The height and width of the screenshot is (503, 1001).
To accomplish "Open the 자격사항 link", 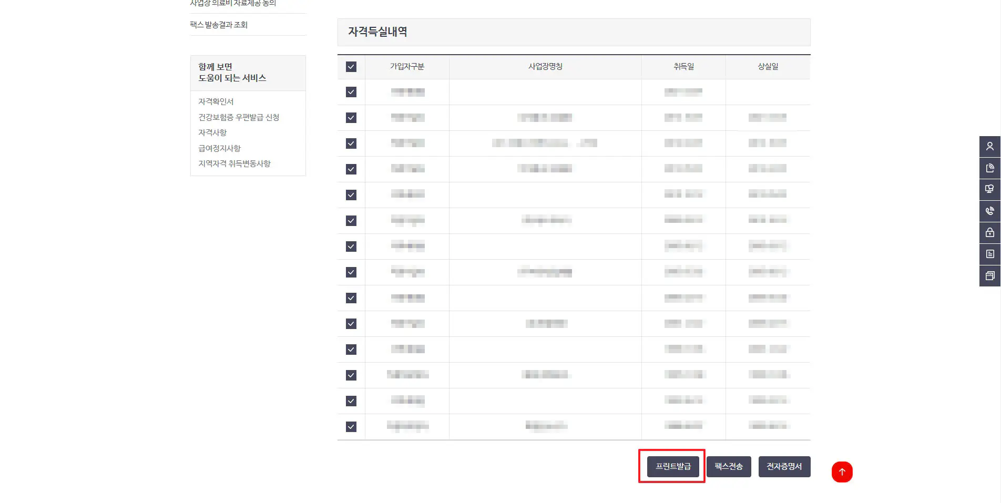I will coord(212,132).
